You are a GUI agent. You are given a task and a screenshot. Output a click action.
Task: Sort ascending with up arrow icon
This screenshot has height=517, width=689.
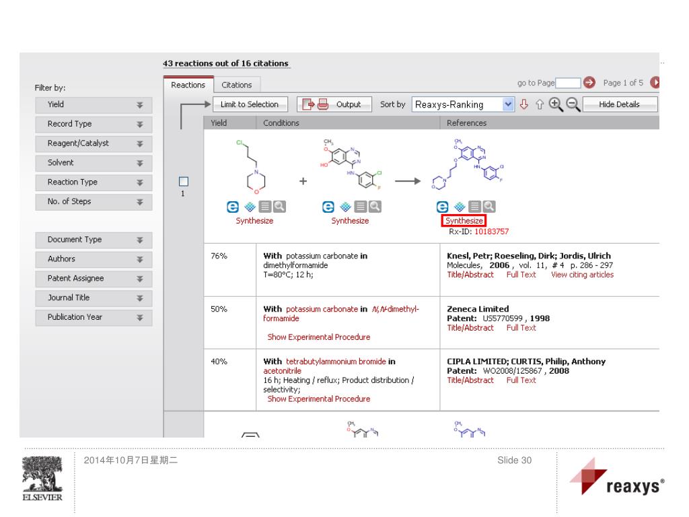539,104
